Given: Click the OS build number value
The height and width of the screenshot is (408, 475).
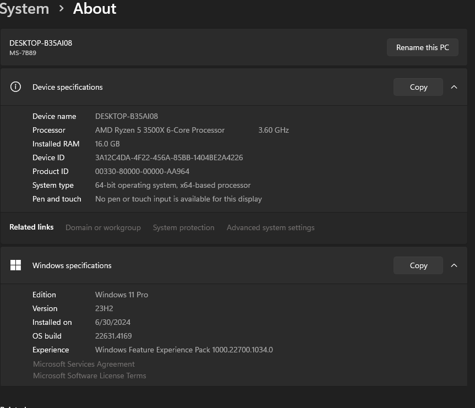Looking at the screenshot, I should click(x=113, y=336).
